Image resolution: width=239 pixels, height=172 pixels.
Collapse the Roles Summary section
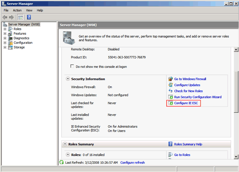pos(65,144)
